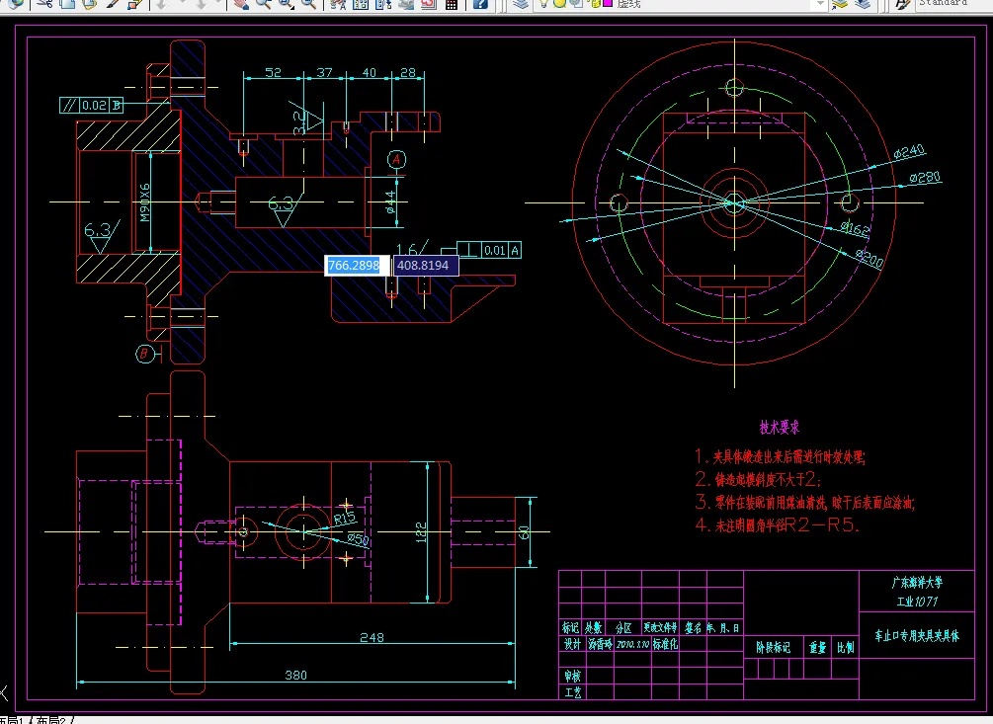Click the ø162 diameter label
Image resolution: width=993 pixels, height=724 pixels.
coord(856,227)
